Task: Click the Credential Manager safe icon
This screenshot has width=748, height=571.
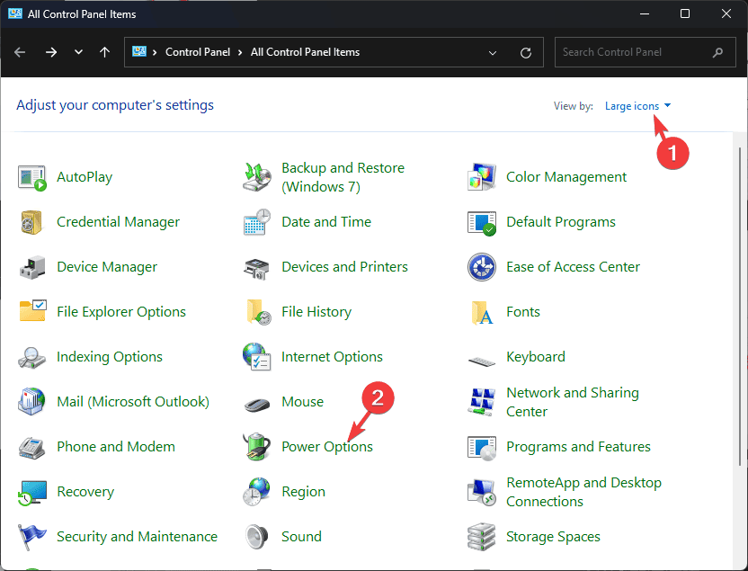Action: point(32,222)
